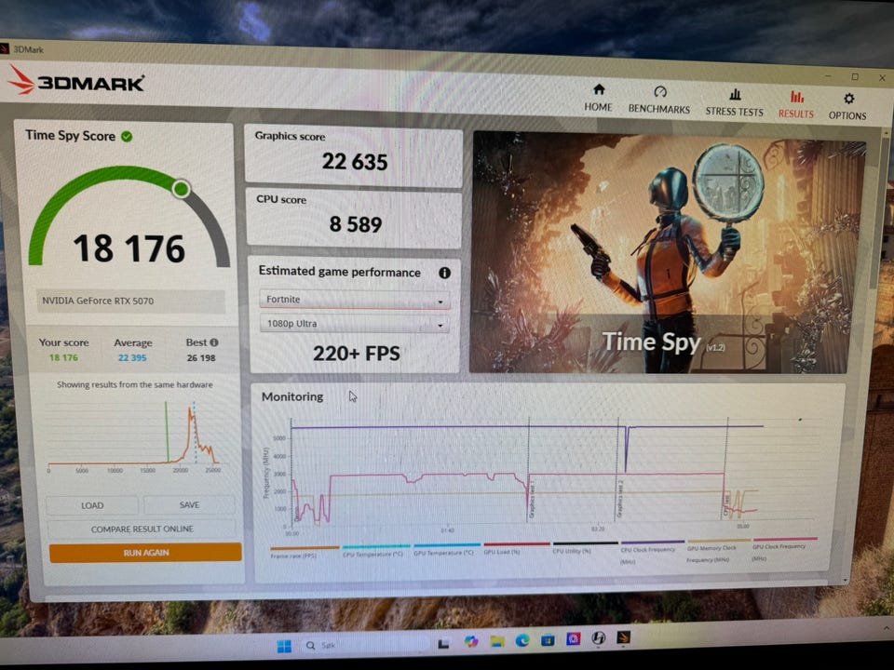The image size is (894, 670).
Task: Click the green Time Spy validity checkmark
Action: tap(127, 137)
